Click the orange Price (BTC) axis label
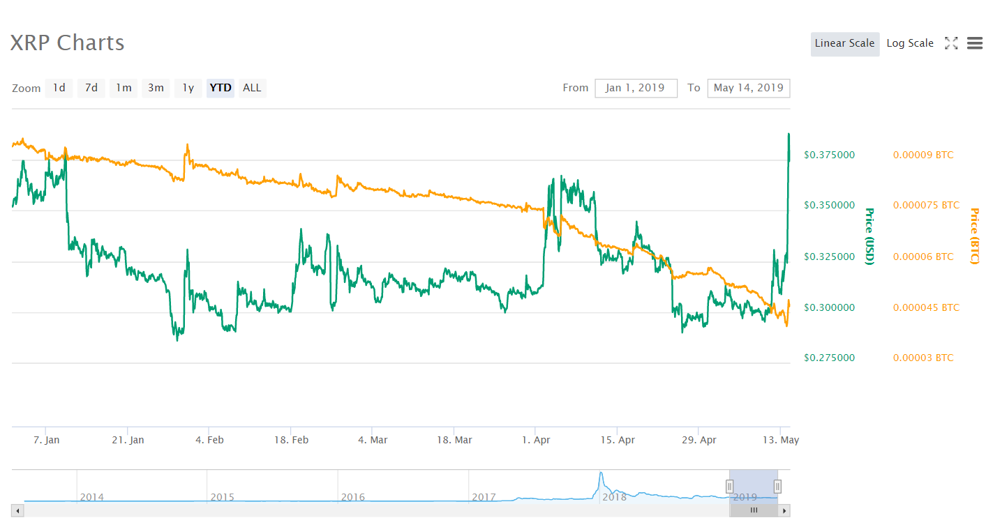 974,234
